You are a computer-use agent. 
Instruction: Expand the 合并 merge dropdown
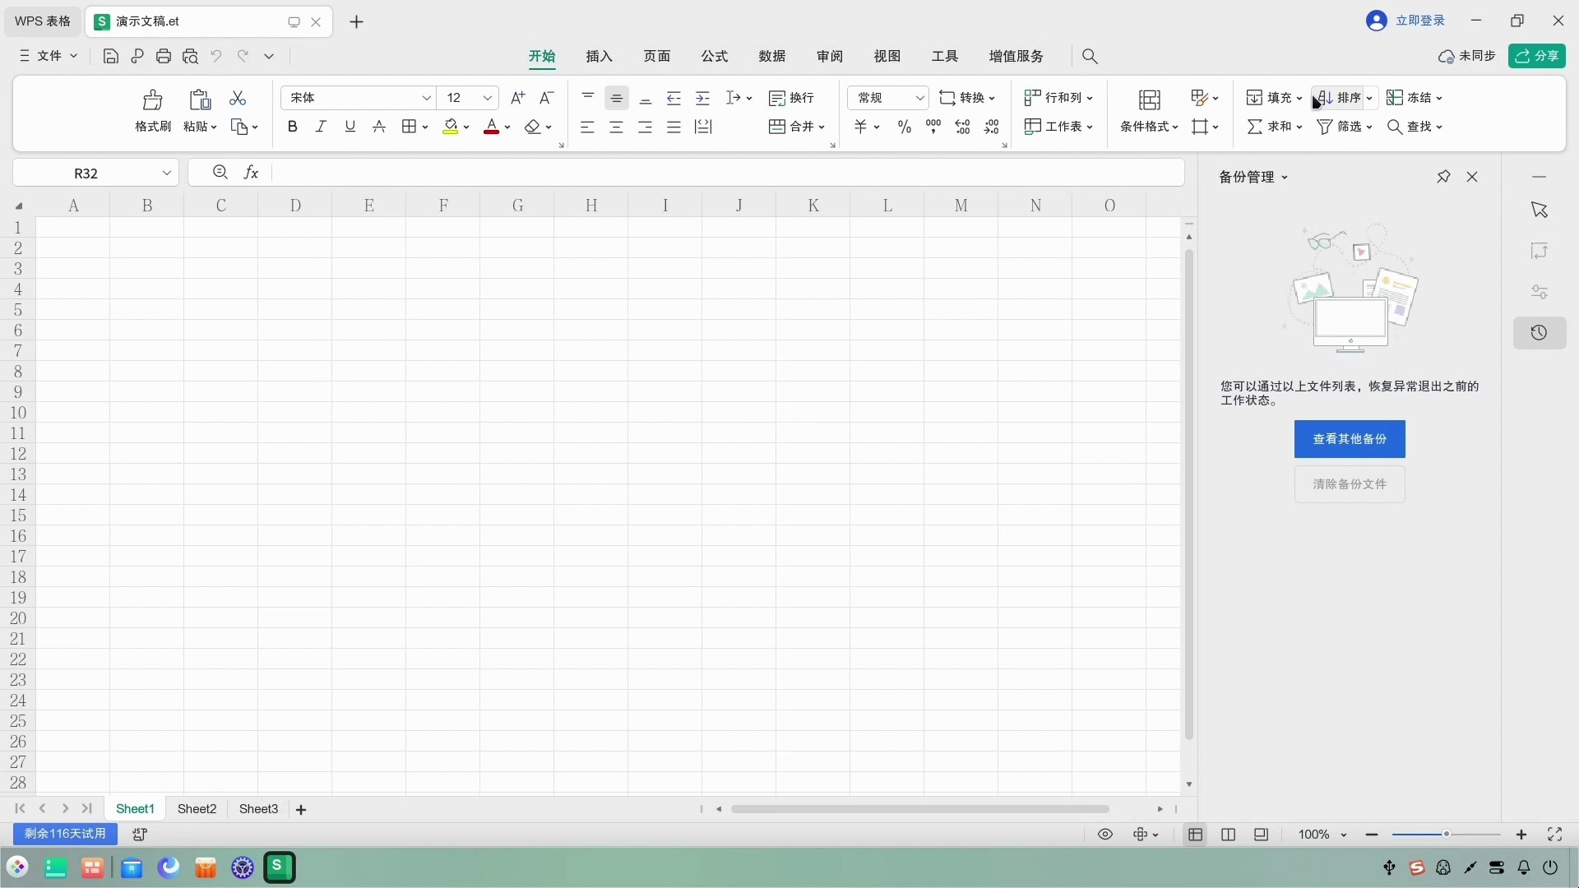[822, 127]
